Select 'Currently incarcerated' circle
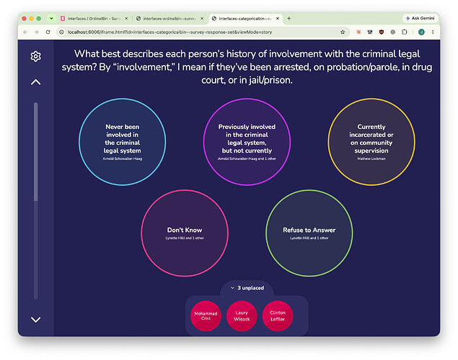Image resolution: width=458 pixels, height=360 pixels. tap(371, 142)
